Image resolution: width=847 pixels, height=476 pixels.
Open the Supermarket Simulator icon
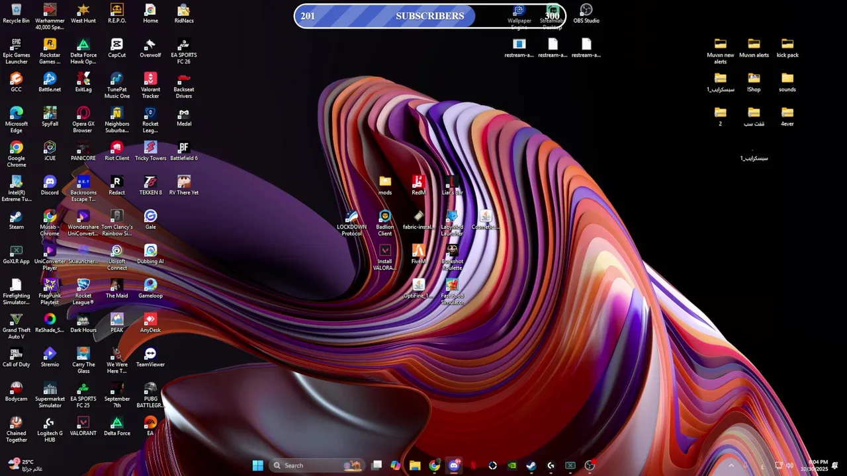pos(50,395)
